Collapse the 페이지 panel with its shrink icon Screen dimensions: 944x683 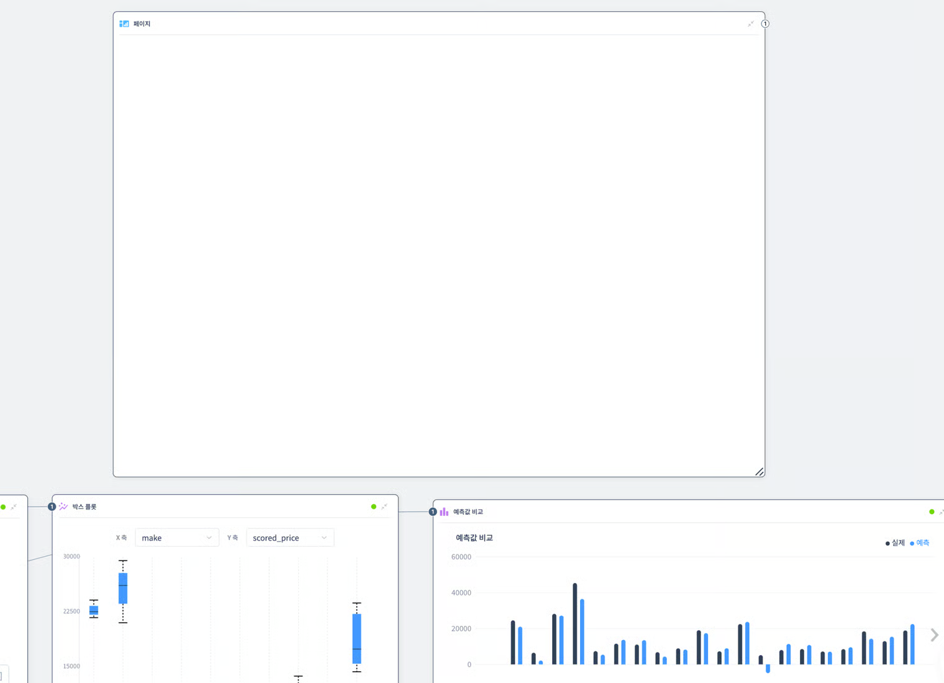click(750, 24)
